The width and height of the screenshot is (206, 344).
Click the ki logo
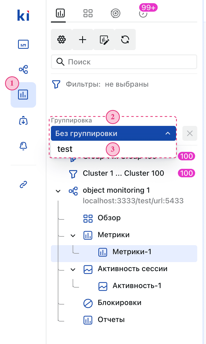tap(23, 15)
